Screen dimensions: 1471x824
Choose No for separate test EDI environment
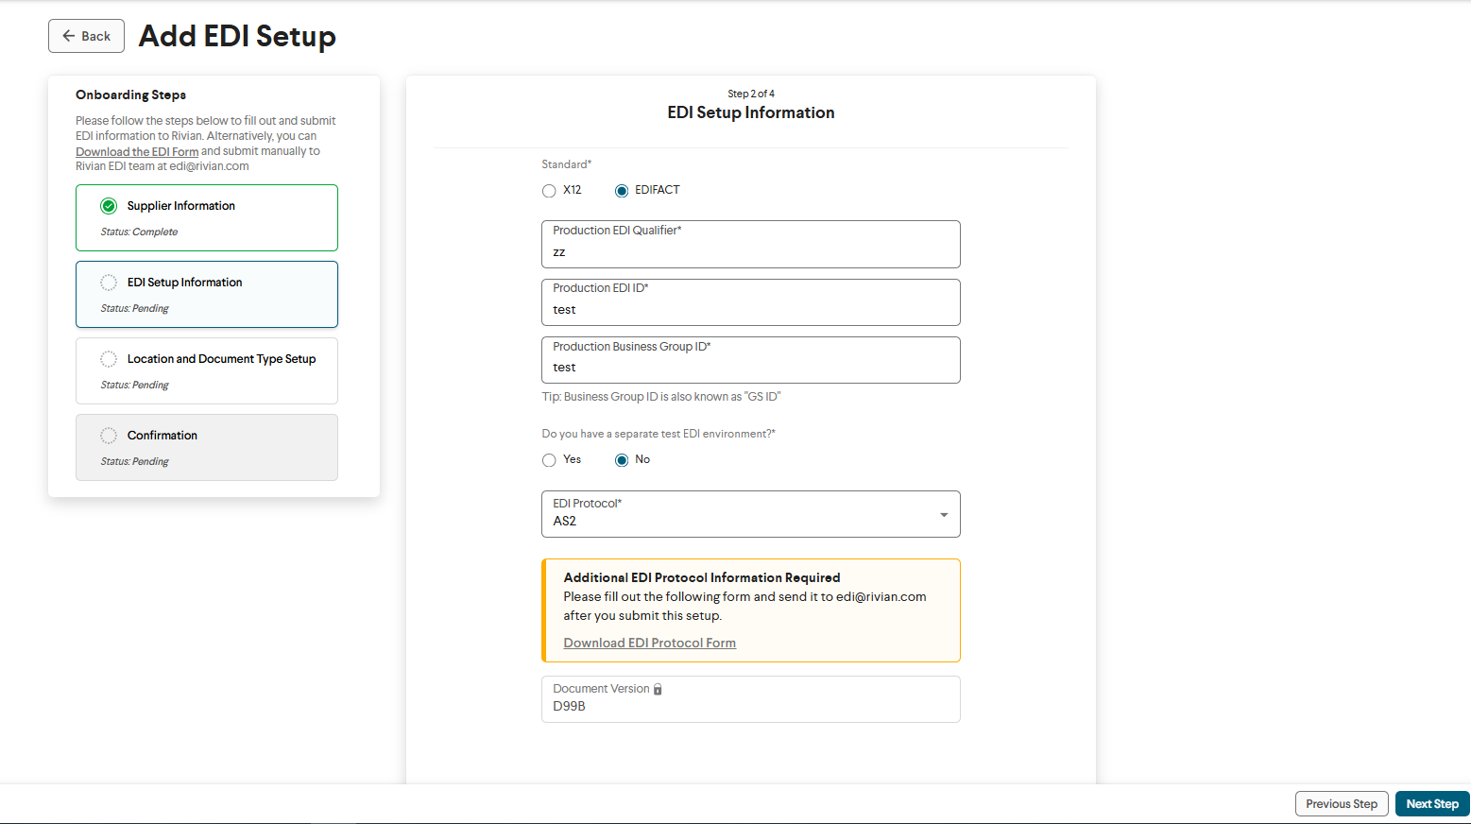(x=622, y=460)
